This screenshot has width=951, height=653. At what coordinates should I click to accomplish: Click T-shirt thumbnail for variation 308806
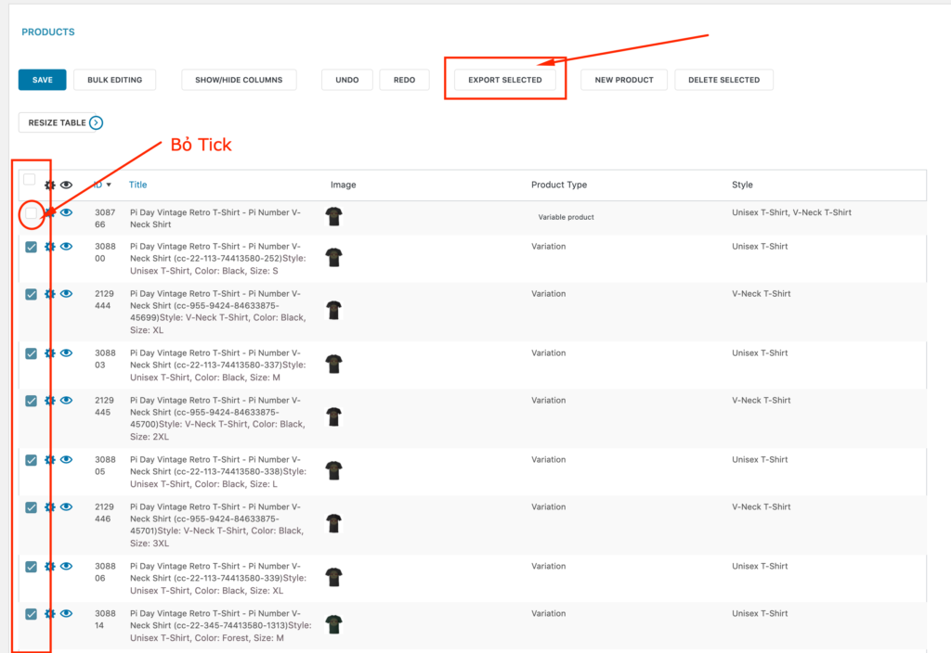click(x=333, y=577)
